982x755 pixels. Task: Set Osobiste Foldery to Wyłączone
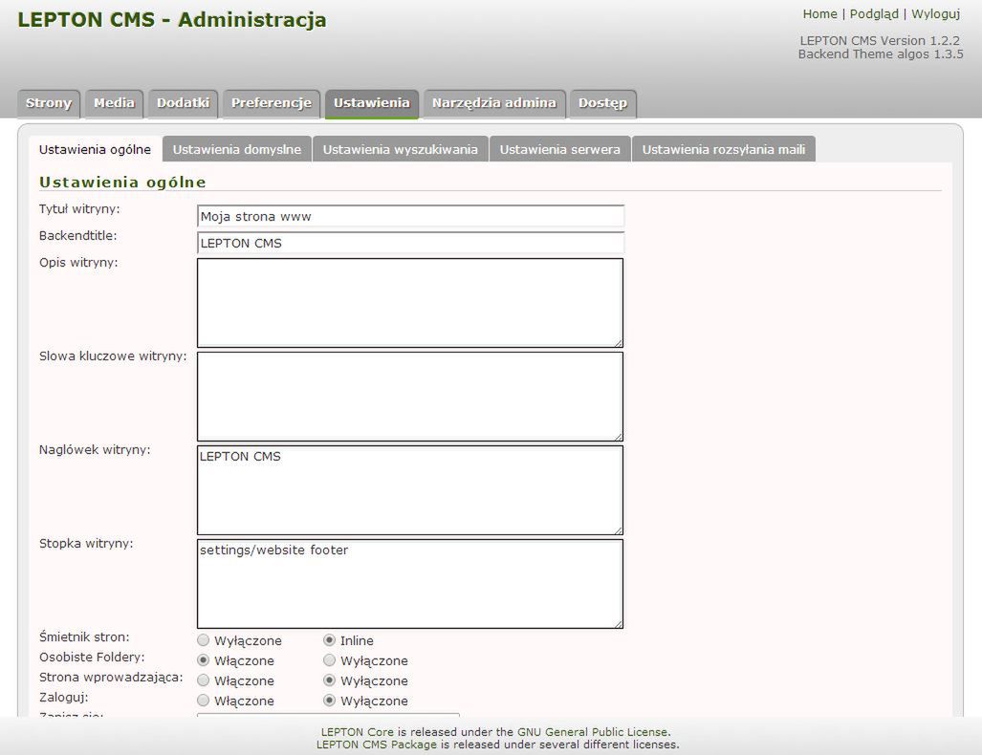pyautogui.click(x=330, y=659)
